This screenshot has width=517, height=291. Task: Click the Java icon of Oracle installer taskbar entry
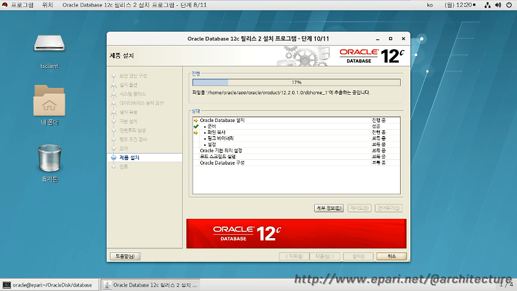click(107, 285)
